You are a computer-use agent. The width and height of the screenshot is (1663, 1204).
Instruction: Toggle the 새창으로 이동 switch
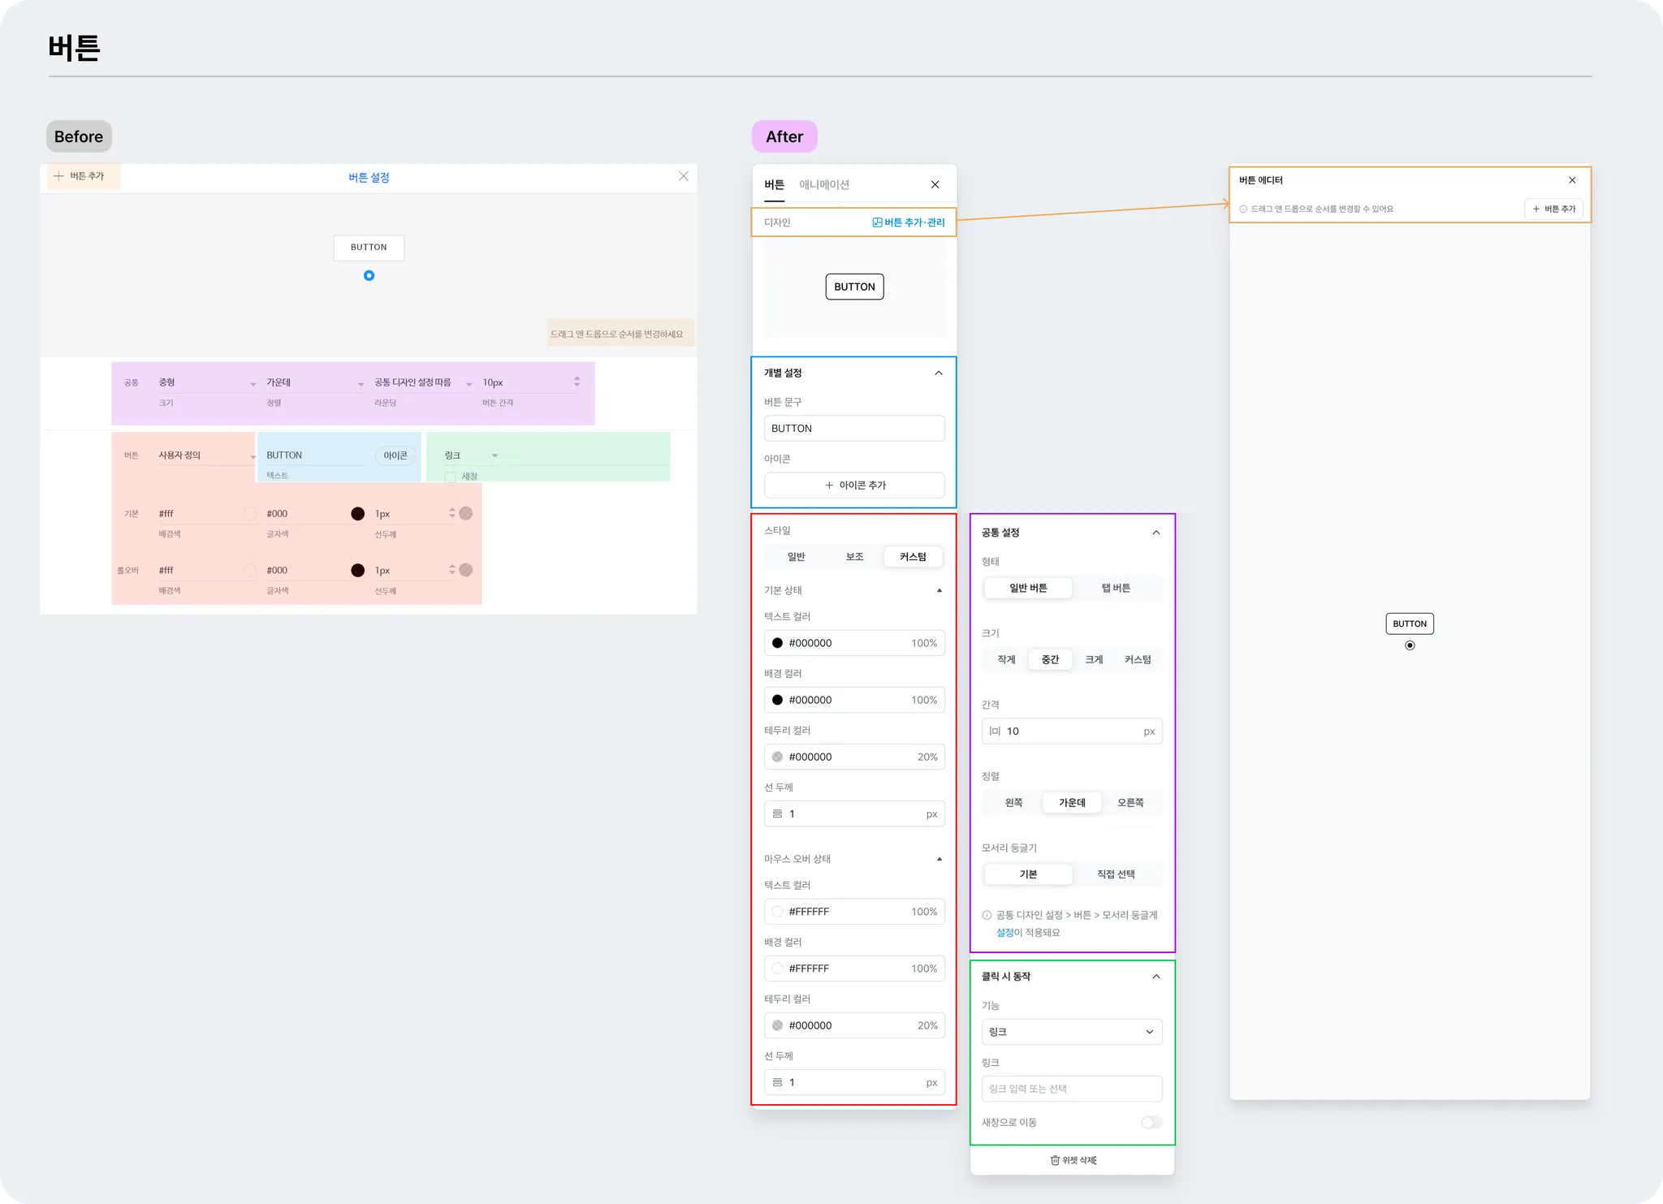click(1151, 1122)
